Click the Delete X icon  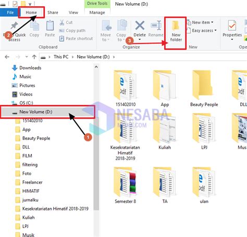[140, 25]
